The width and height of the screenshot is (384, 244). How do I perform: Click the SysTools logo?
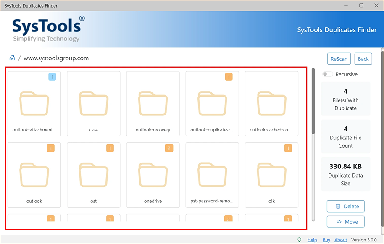[48, 29]
